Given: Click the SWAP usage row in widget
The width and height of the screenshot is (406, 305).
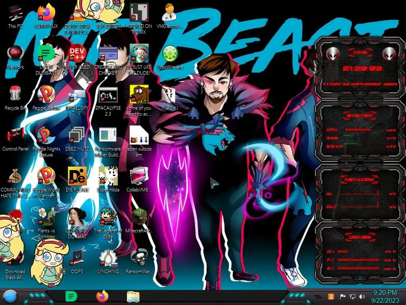Looking at the screenshot, I should (x=361, y=146).
